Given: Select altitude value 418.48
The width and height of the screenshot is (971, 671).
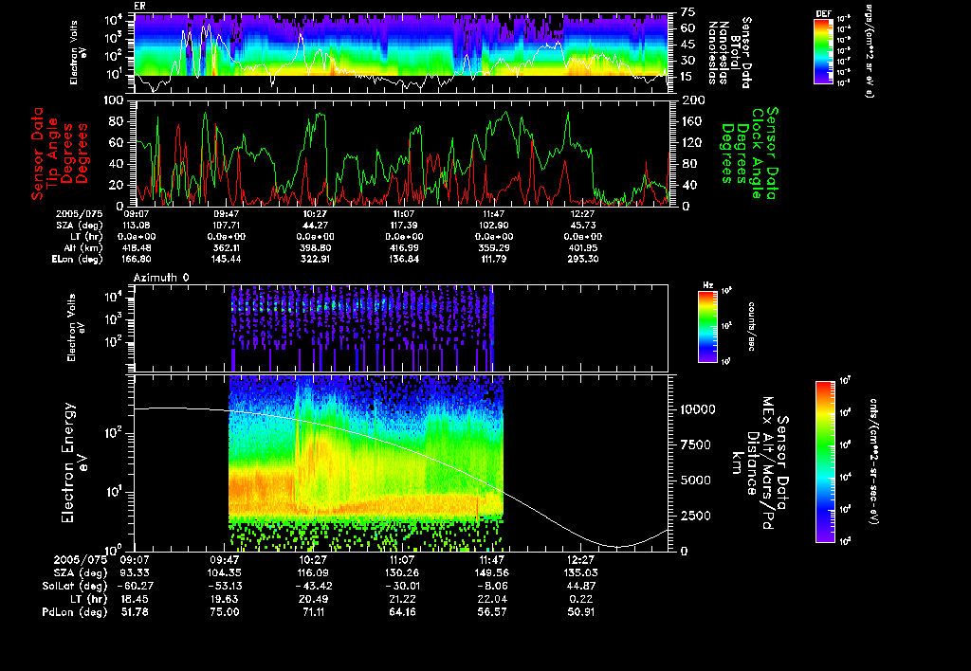Looking at the screenshot, I should [137, 247].
